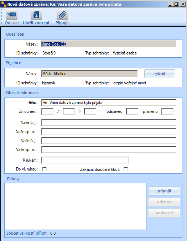Click inside the Přílohy attachments list

[x=76, y=206]
